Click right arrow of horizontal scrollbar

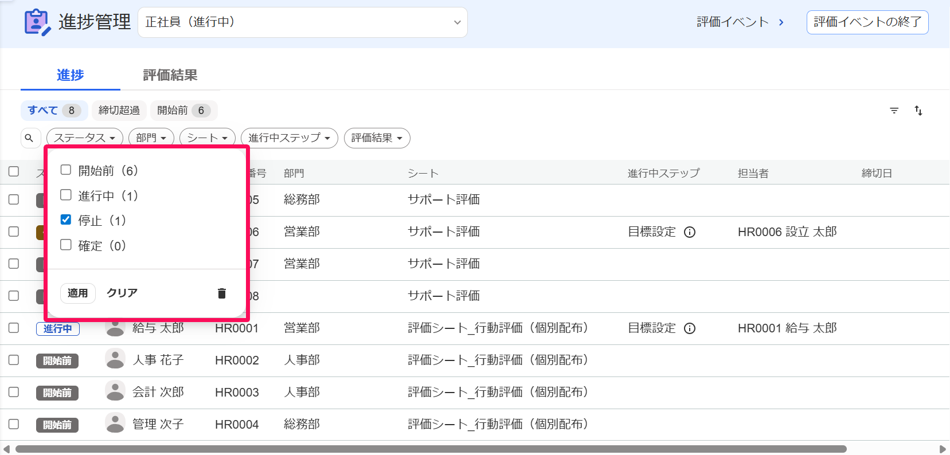click(943, 449)
